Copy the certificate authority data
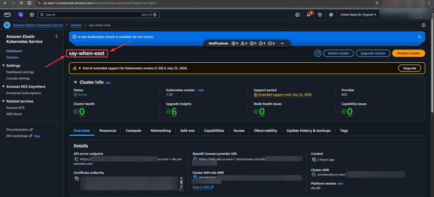The image size is (434, 197). click(77, 179)
